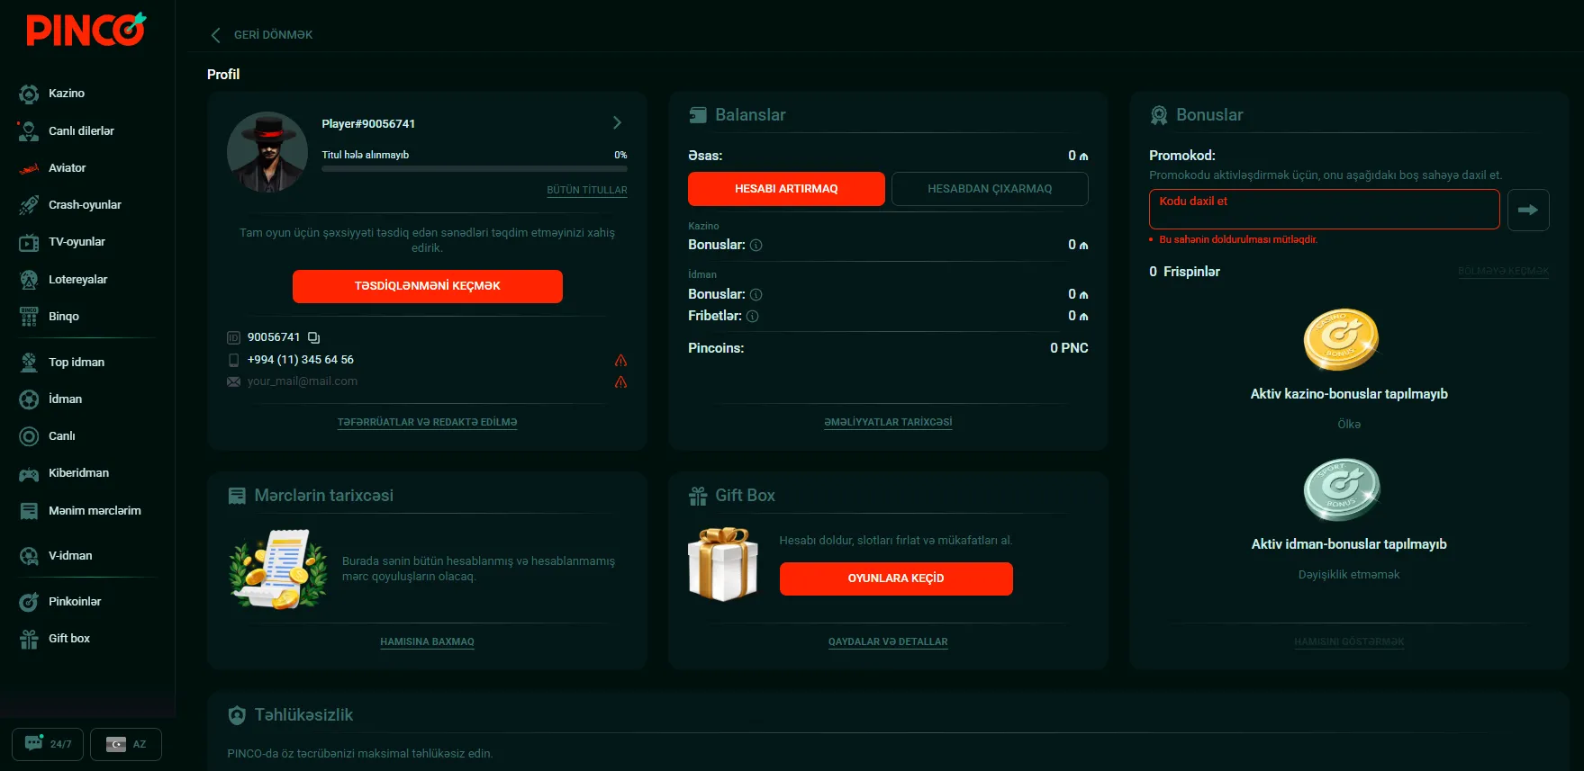The image size is (1584, 771).
Task: Open 24/7 support chat
Action: coord(48,744)
